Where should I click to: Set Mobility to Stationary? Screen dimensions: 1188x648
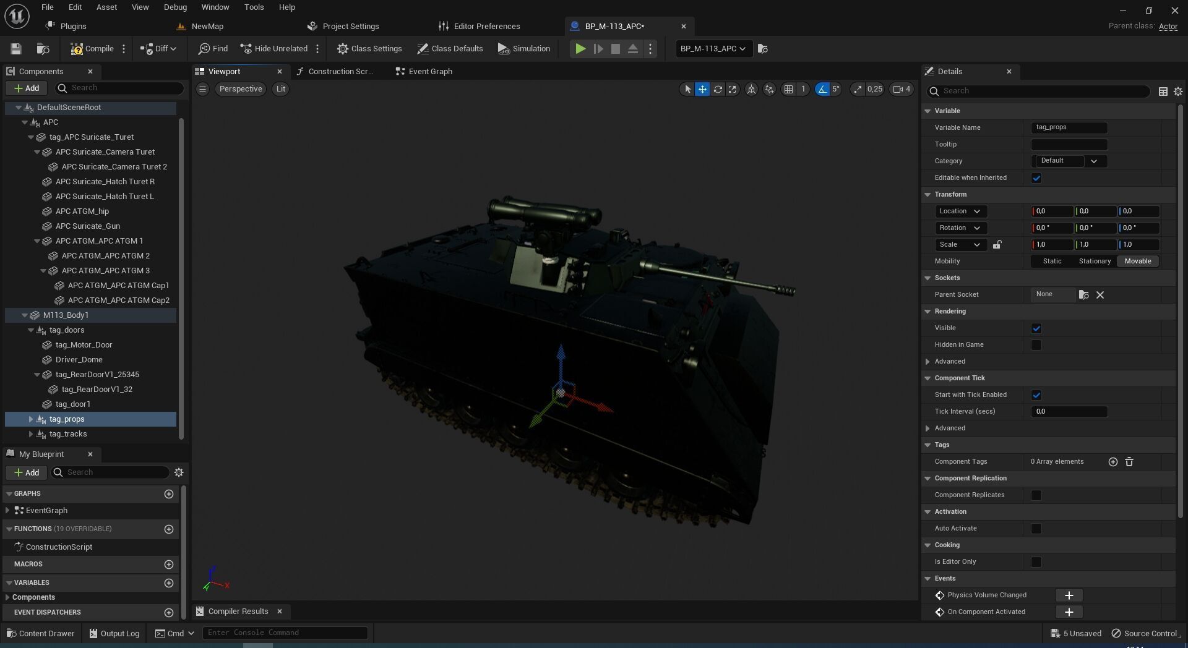(1095, 262)
